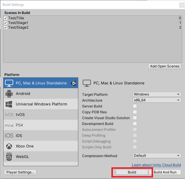The image size is (185, 179).
Task: Click the Server Build label
Action: tap(92, 106)
